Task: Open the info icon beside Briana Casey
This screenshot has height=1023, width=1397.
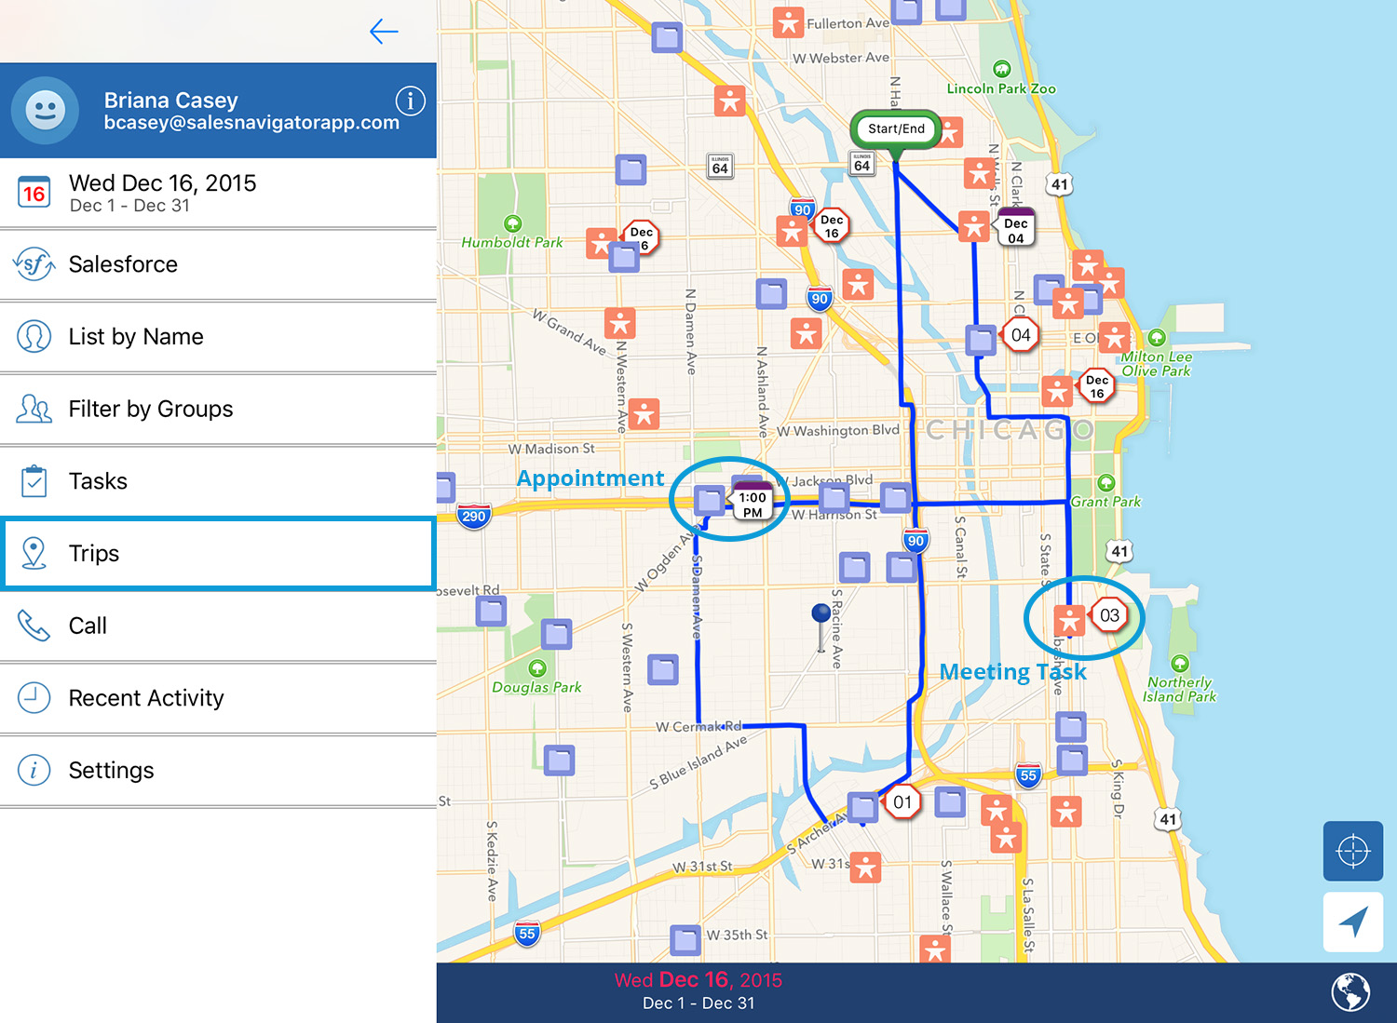Action: coord(410,101)
